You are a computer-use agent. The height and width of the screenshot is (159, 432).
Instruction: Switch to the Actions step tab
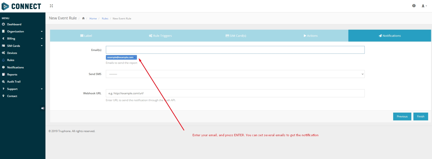point(310,36)
